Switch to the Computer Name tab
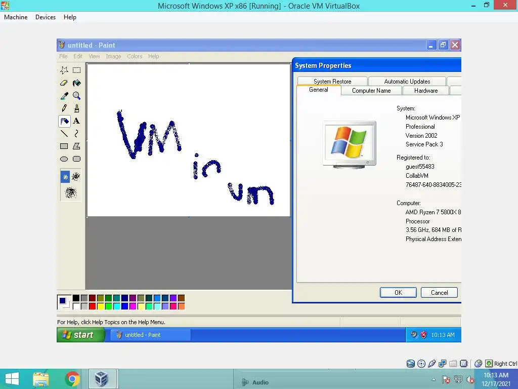The image size is (518, 389). coord(371,91)
